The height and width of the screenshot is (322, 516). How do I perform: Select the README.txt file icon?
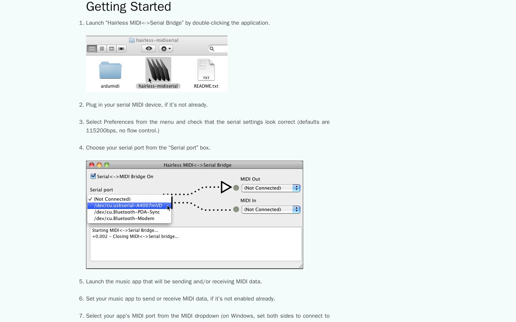[206, 70]
